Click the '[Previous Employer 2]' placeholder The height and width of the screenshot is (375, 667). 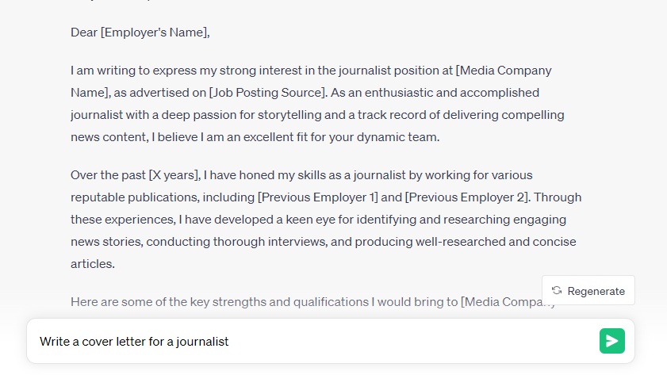(466, 197)
